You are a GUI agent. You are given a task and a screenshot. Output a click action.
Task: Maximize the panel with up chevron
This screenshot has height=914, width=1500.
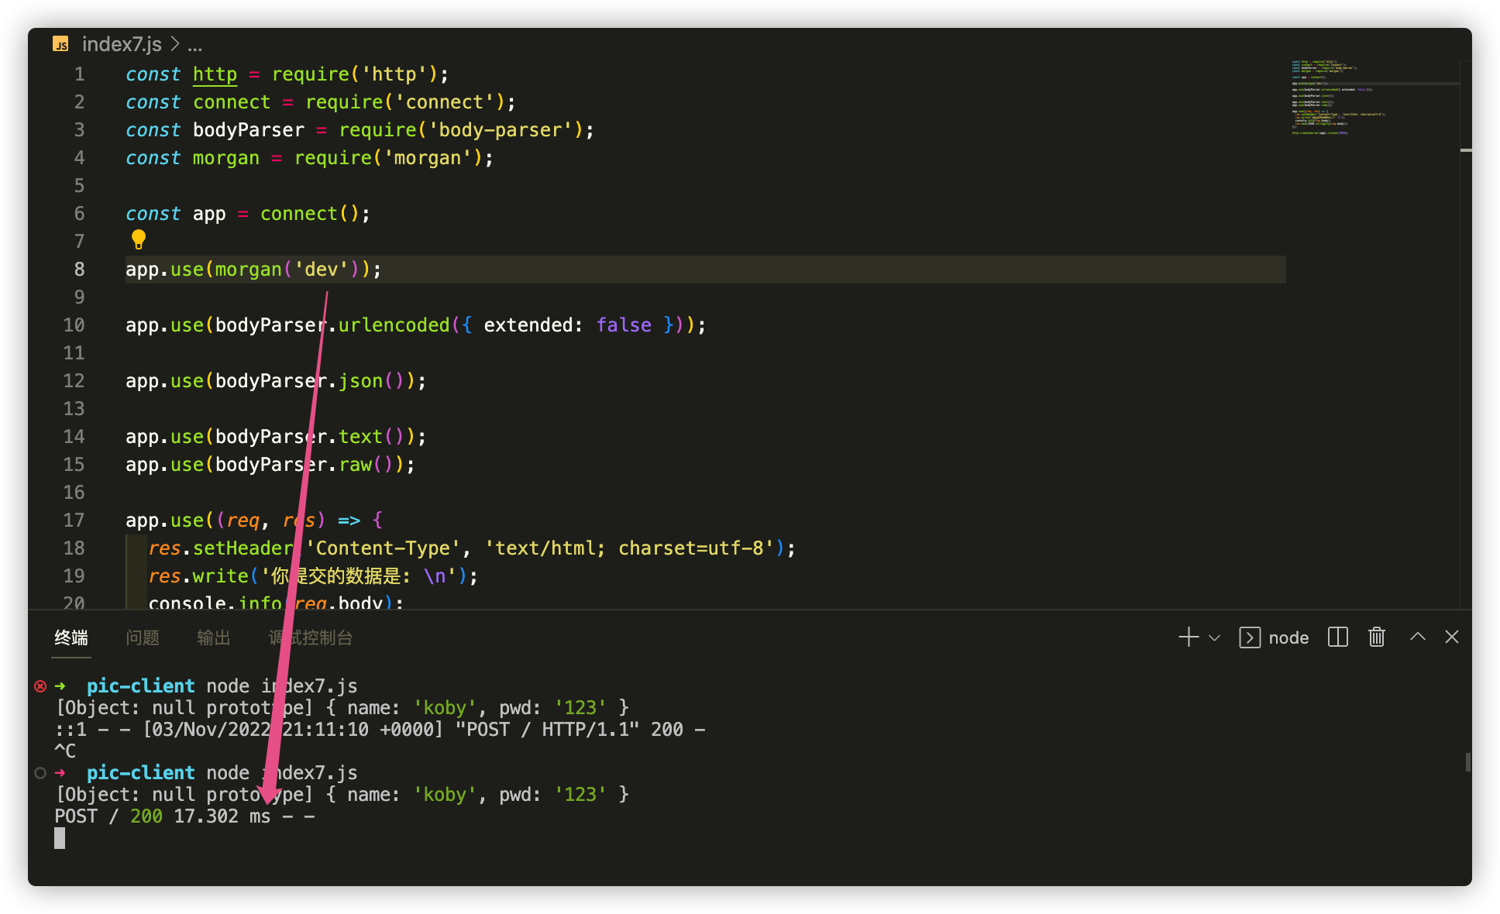pos(1417,637)
